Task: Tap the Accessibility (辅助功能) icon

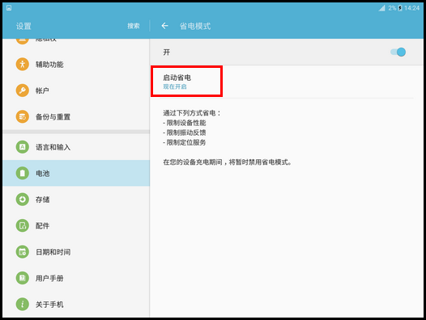Action: click(23, 65)
